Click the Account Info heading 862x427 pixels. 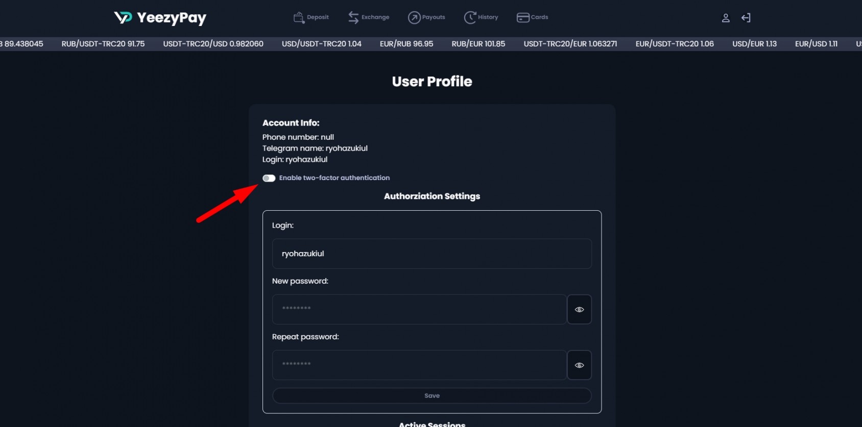pos(291,123)
